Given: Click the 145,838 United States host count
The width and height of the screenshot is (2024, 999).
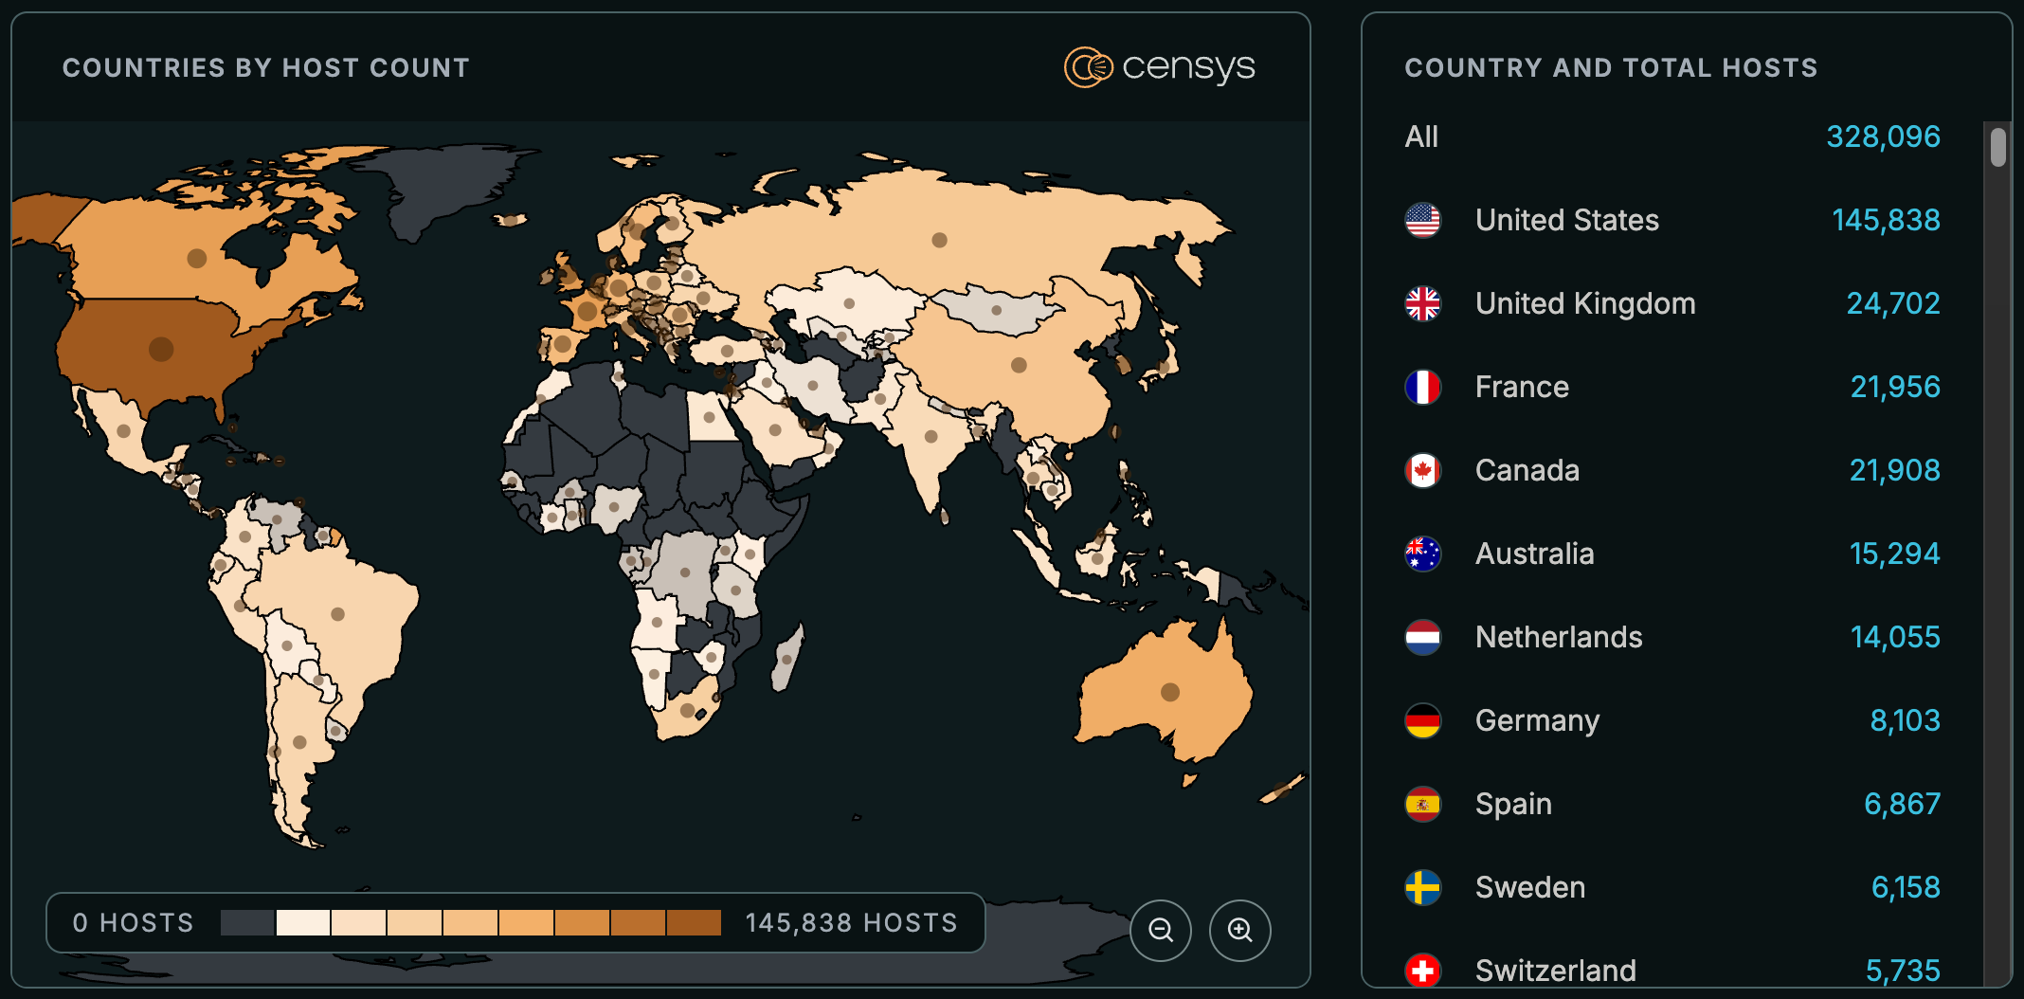Looking at the screenshot, I should [1886, 220].
